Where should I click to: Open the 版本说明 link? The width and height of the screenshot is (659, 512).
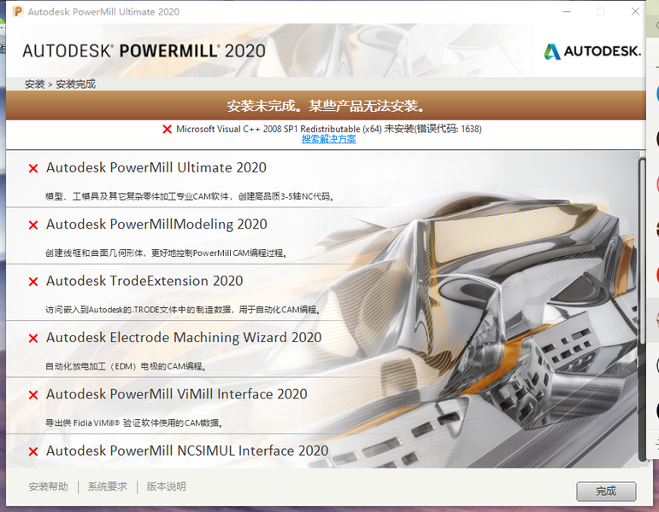point(166,486)
